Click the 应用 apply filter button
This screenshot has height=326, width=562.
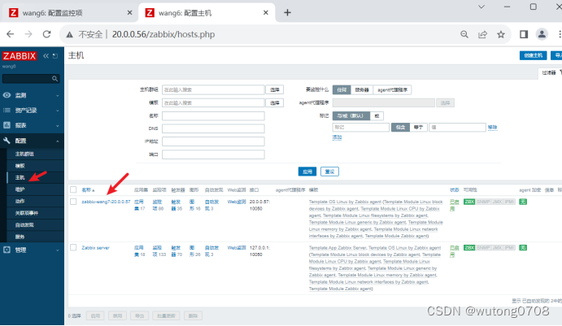[307, 172]
